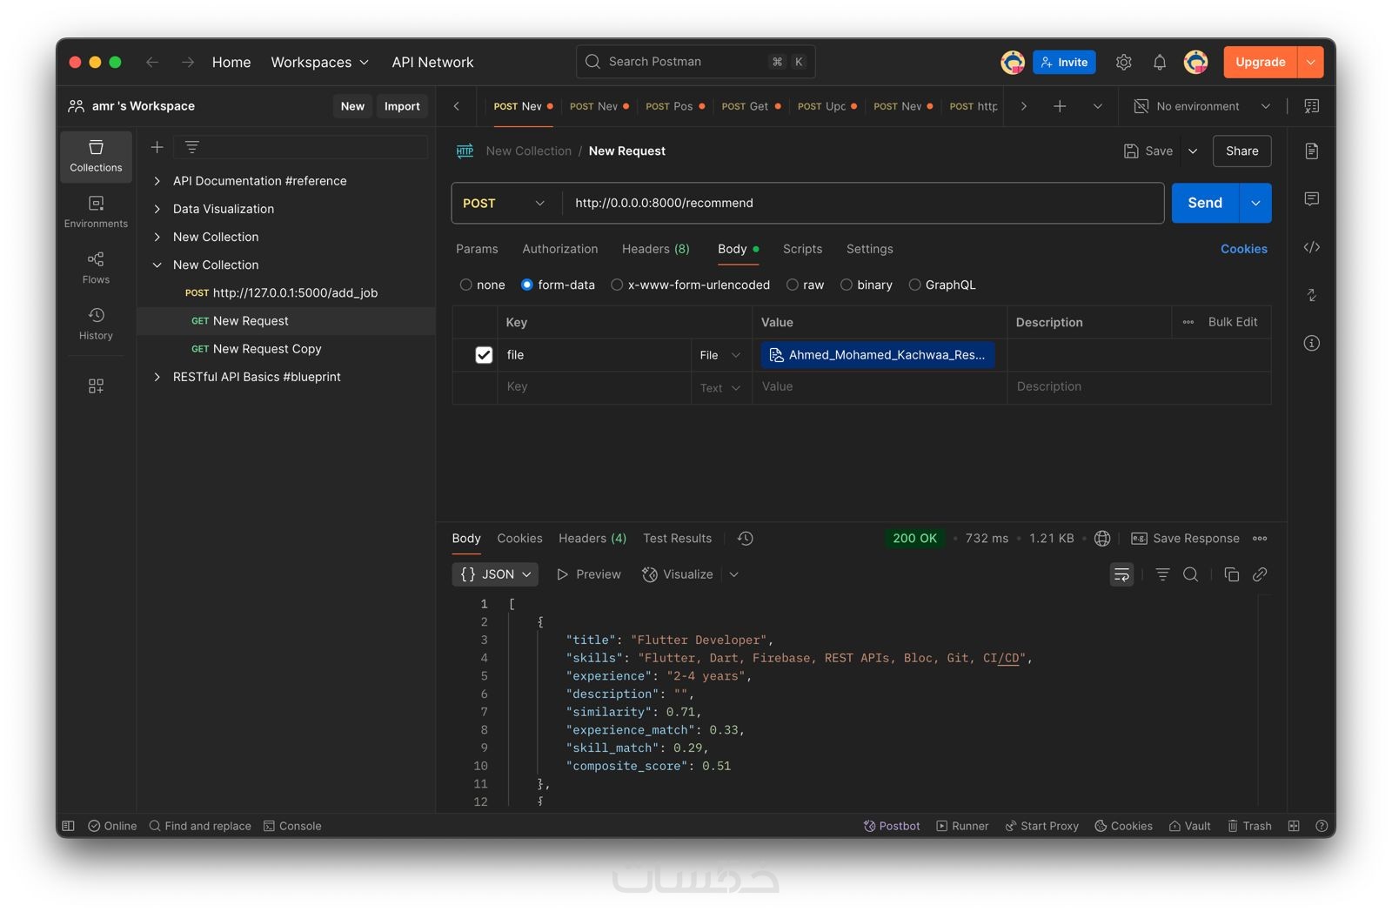Open the History sidebar panel
Viewport: 1392px width, 912px height.
(96, 324)
